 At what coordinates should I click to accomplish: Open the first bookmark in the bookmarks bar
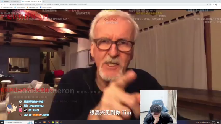[7, 7]
